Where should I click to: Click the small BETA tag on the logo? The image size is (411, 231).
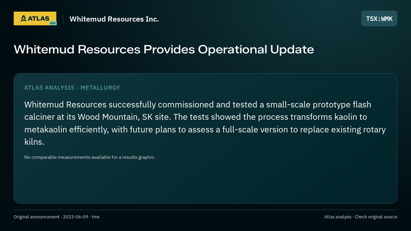pyautogui.click(x=53, y=23)
